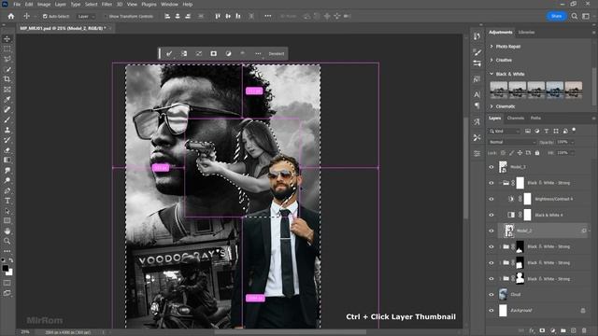Switch to the Libraries tab
The image size is (598, 336).
point(526,33)
